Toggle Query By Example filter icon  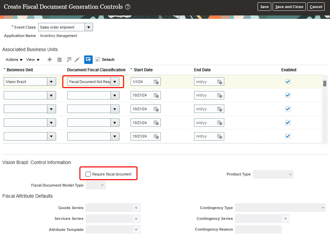[88, 59]
